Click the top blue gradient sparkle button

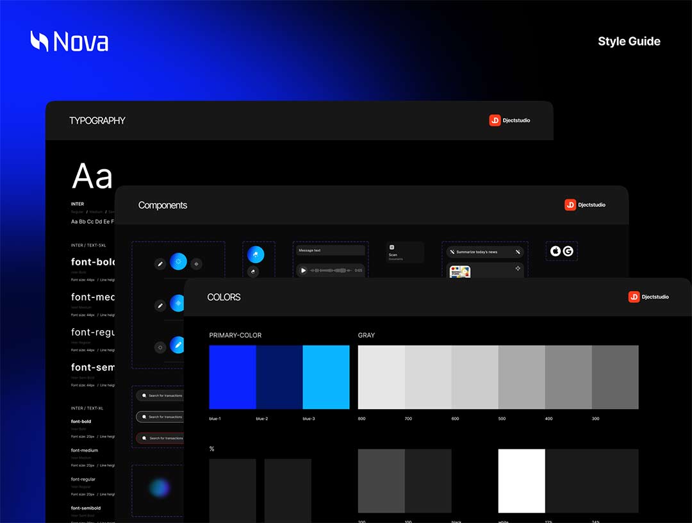[178, 261]
